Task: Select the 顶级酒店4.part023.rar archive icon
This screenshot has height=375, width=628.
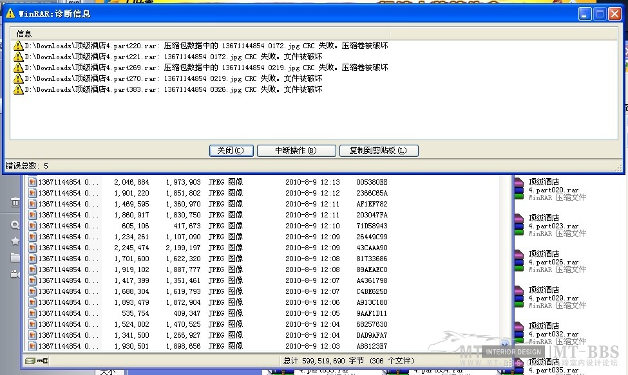Action: click(519, 224)
